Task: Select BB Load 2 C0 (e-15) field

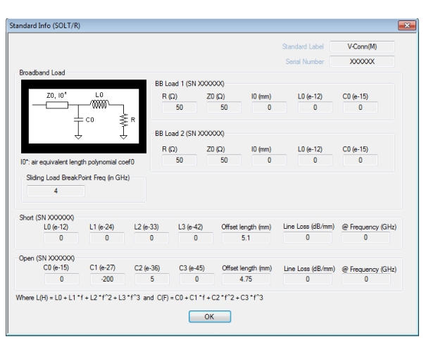Action: point(361,160)
